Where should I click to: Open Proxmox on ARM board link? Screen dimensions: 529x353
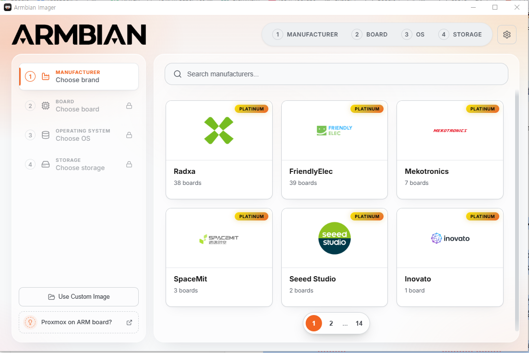click(x=79, y=322)
